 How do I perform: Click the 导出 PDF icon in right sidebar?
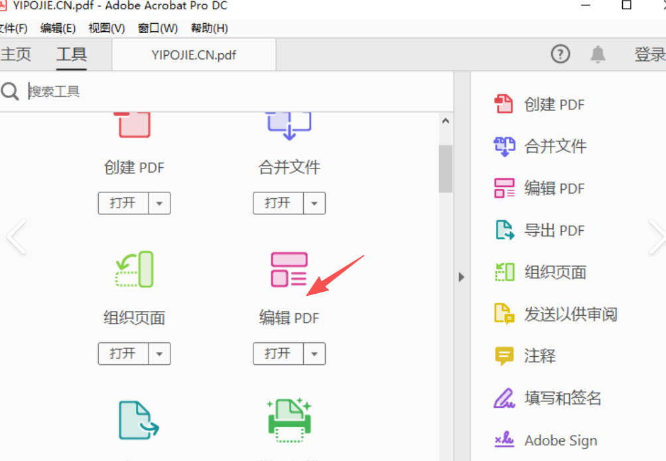505,230
